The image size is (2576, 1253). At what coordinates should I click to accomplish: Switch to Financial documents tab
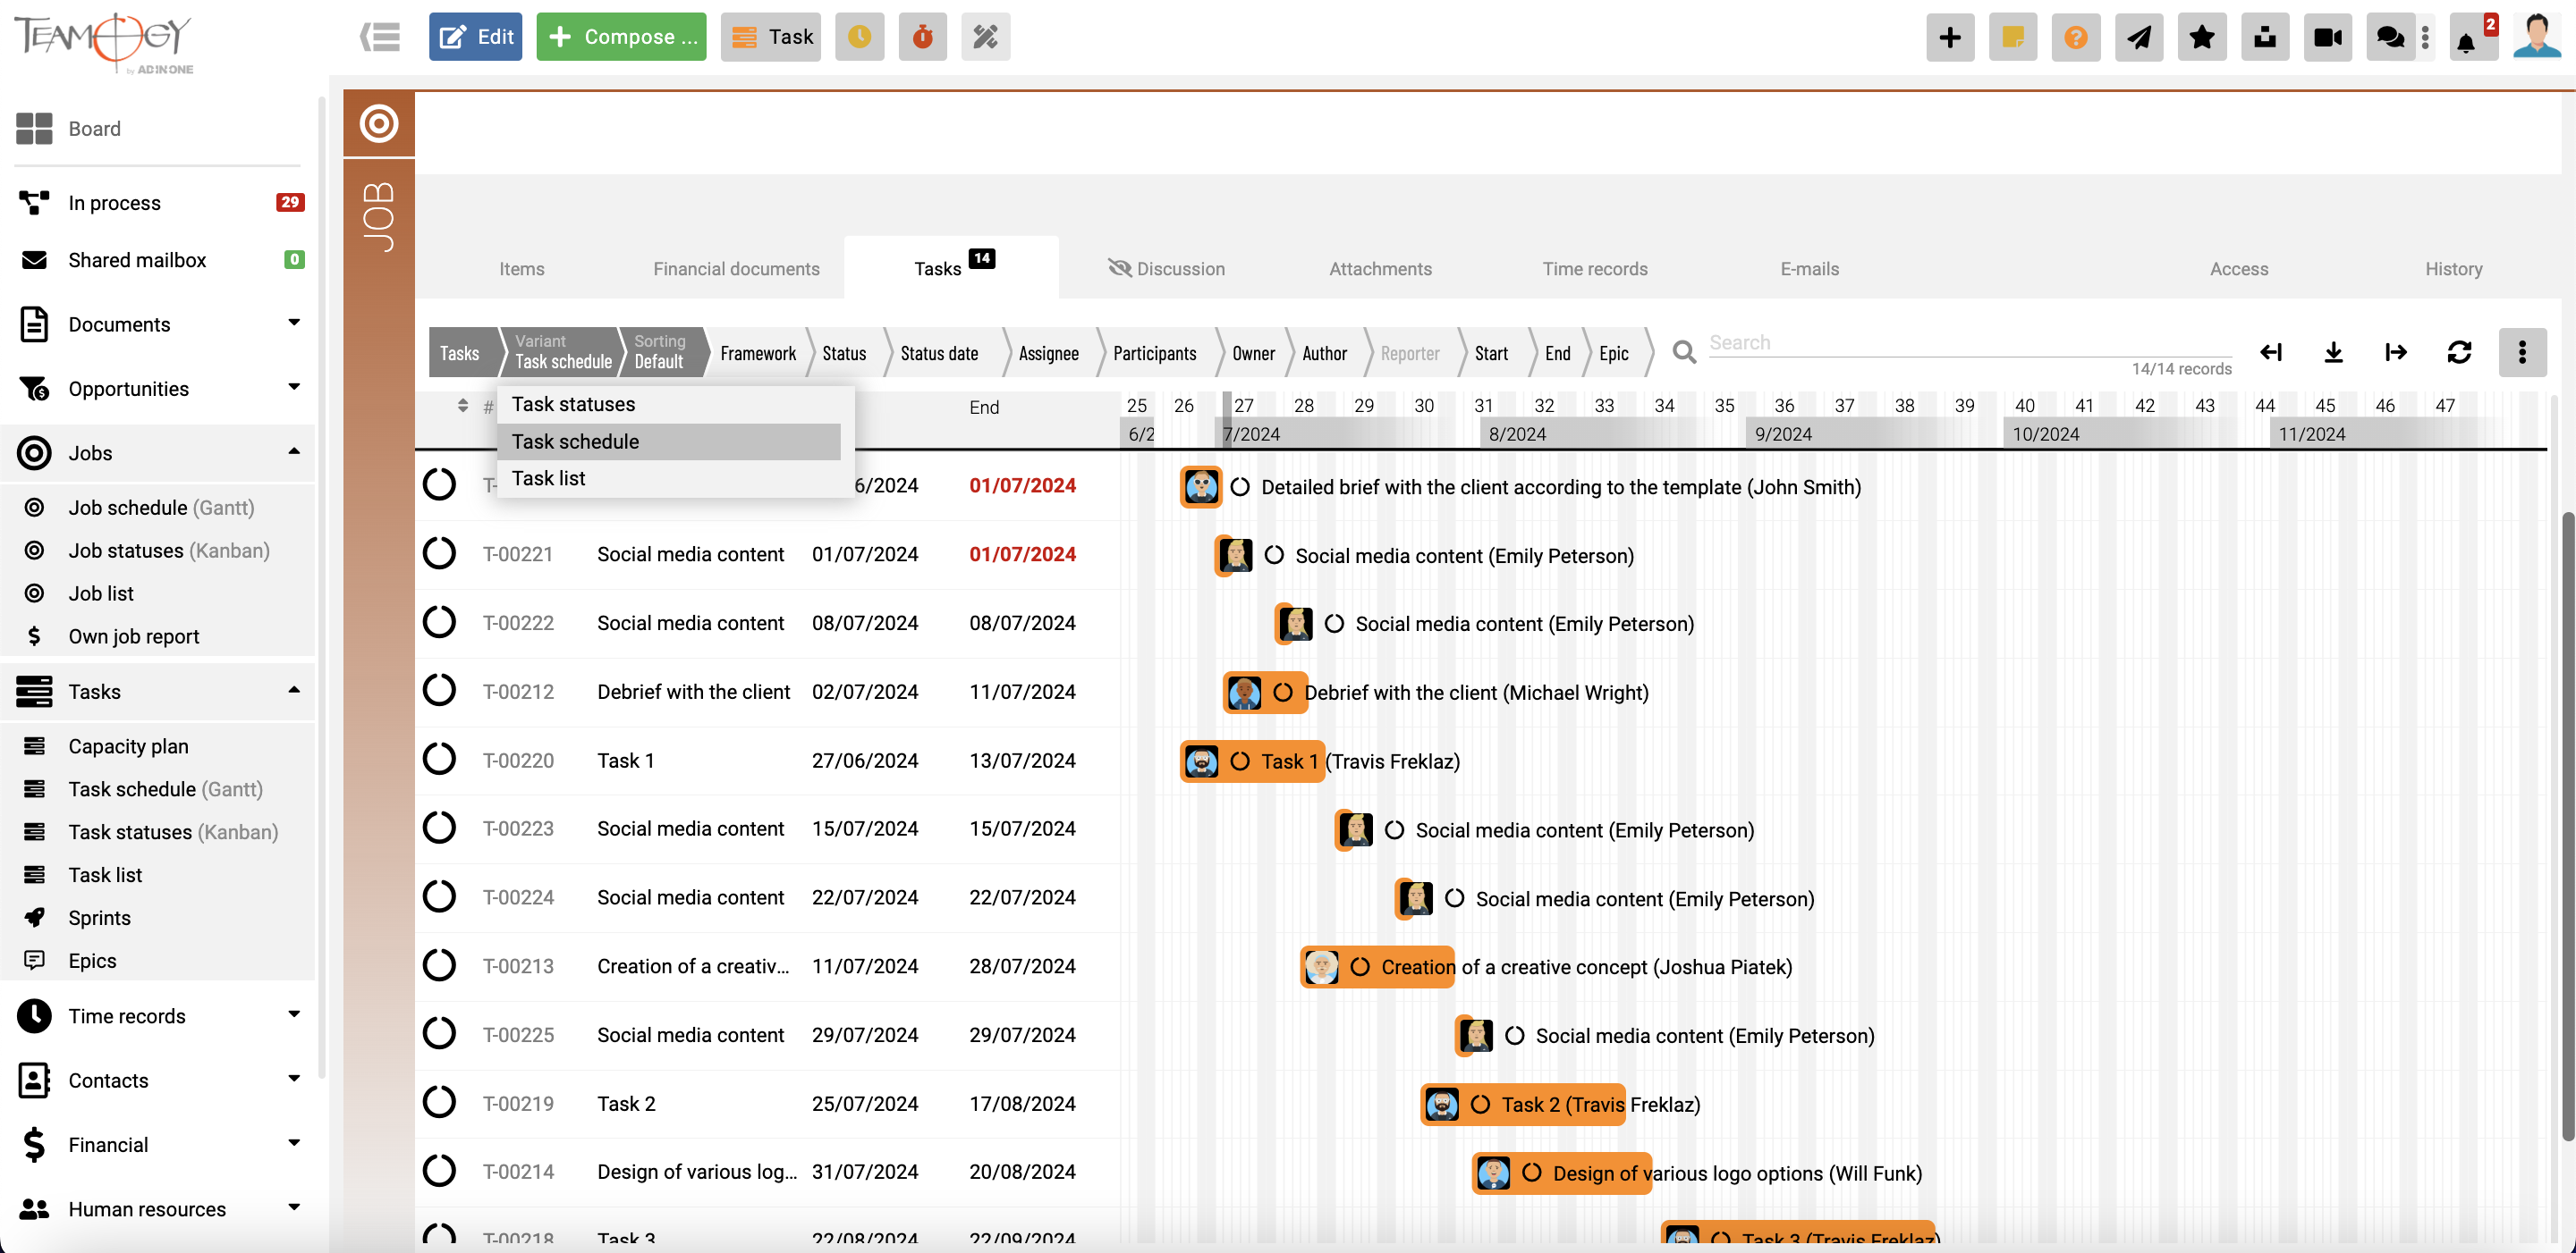click(736, 269)
